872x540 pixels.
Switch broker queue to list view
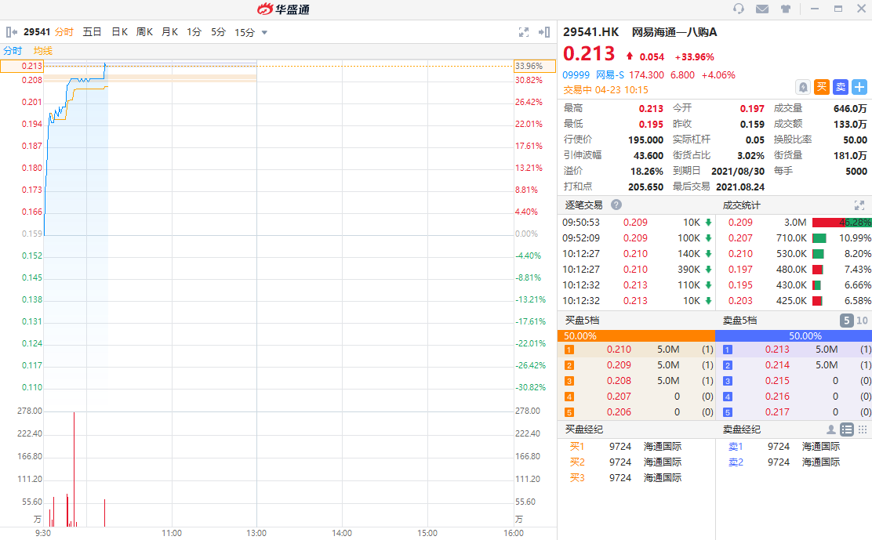(x=847, y=429)
